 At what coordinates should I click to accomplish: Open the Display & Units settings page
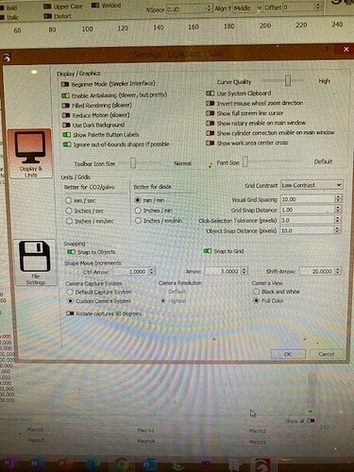(30, 154)
